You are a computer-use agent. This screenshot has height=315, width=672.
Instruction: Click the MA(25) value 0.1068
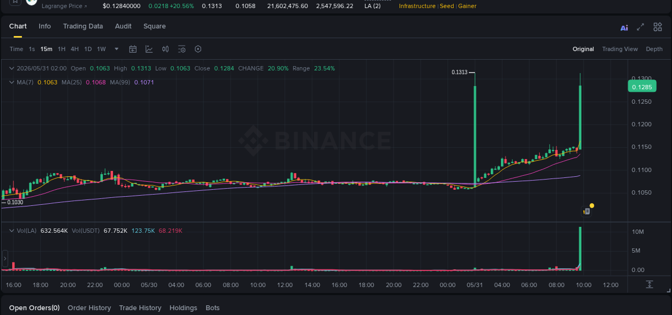(x=96, y=82)
